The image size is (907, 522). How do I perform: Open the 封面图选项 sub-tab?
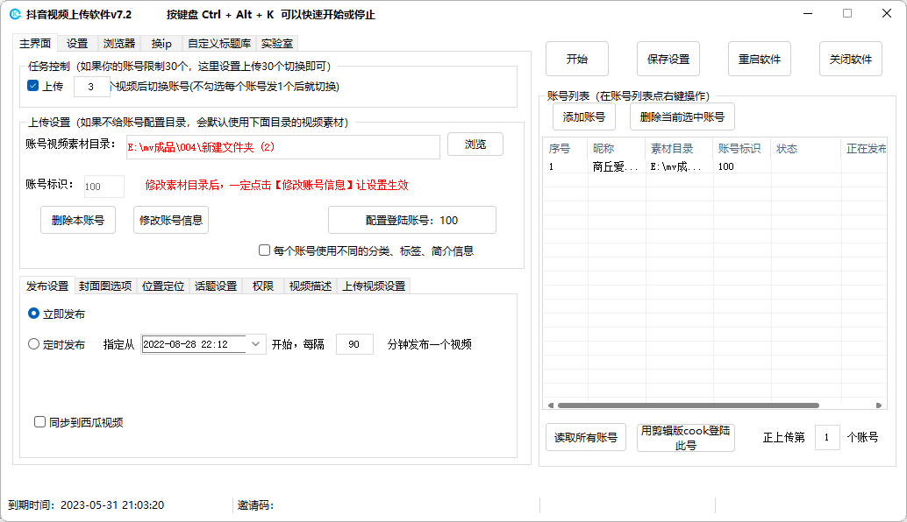(105, 286)
